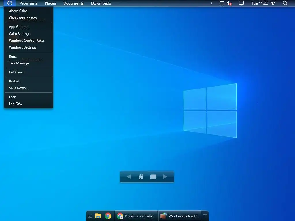295x221 pixels.
Task: Open the search magnifier icon
Action: click(x=285, y=3)
